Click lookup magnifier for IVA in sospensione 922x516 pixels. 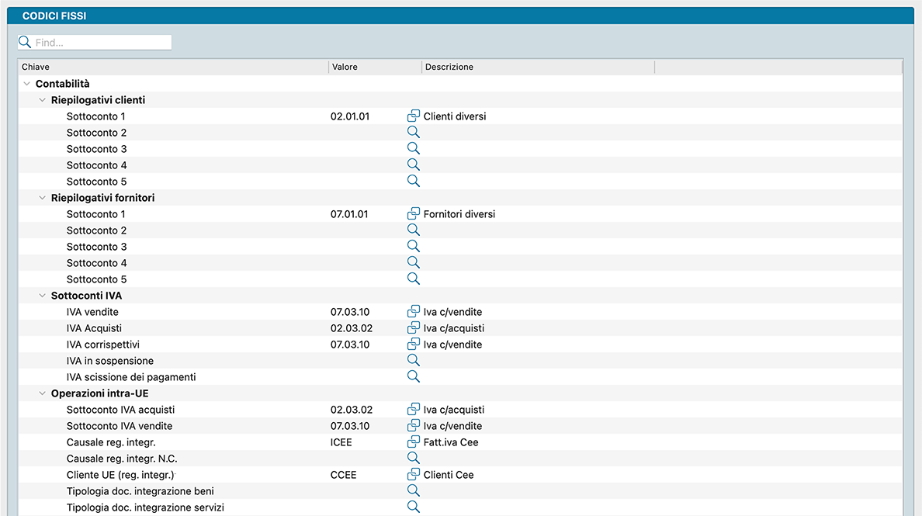point(414,361)
